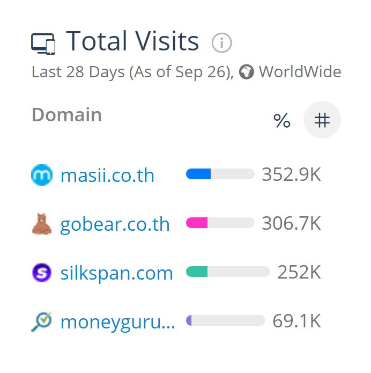Click the blue masii.co.th visits bar
371x373 pixels.
199,174
